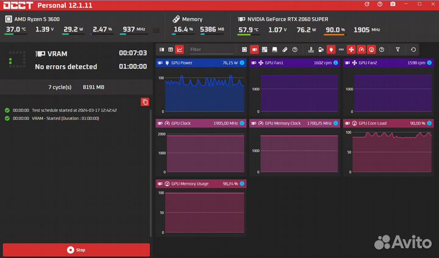This screenshot has width=439, height=258.
Task: Toggle the temperature sensor type filter icon
Action: coord(311,49)
